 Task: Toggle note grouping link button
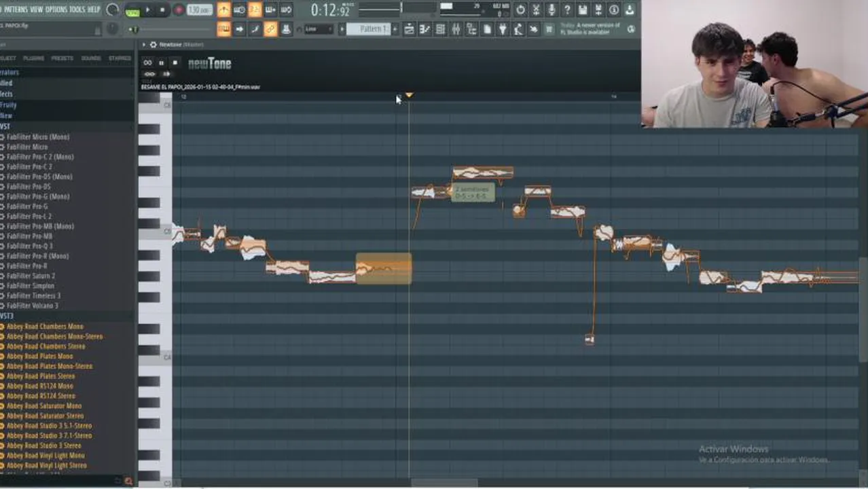(270, 29)
